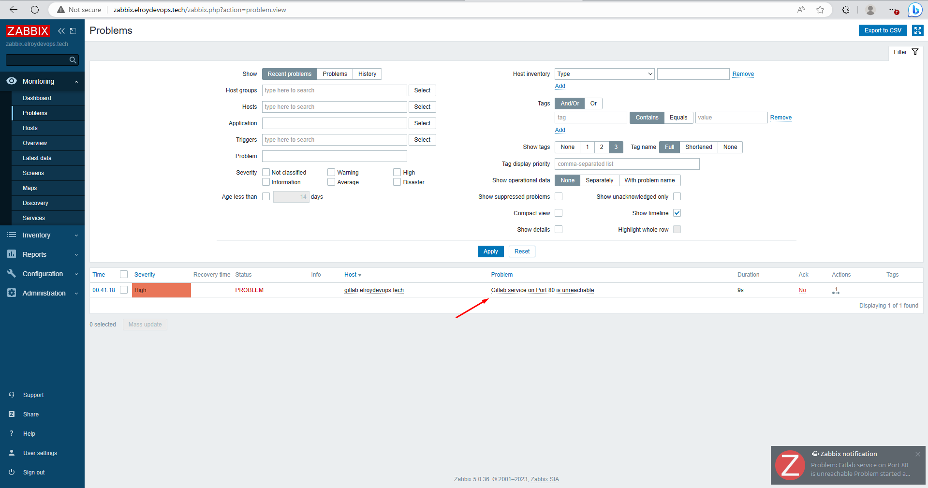Open Dashboard in Monitoring menu

[48, 98]
